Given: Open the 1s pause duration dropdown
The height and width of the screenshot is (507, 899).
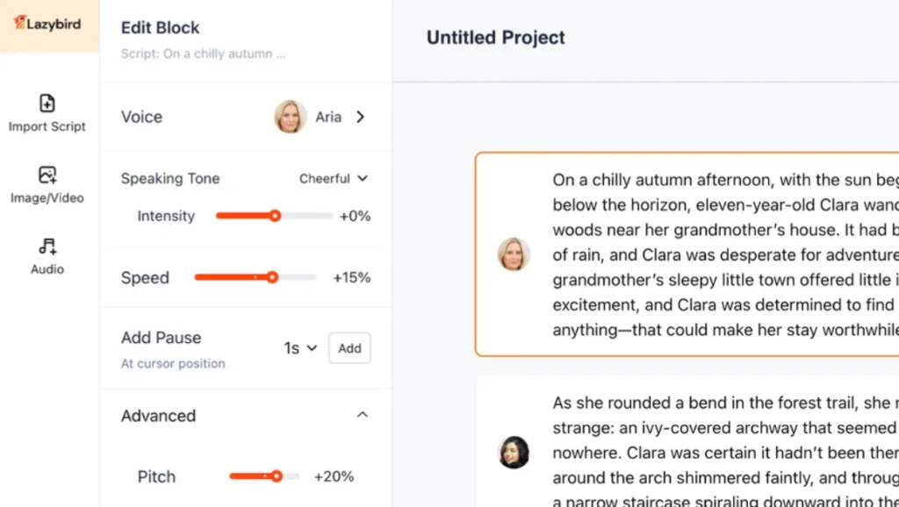Looking at the screenshot, I should pyautogui.click(x=300, y=348).
